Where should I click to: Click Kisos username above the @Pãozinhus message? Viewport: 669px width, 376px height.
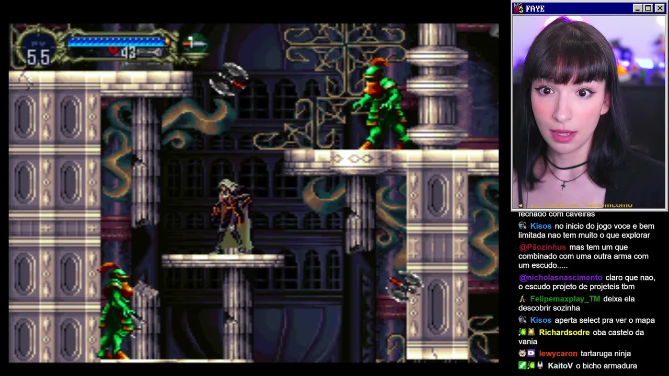pos(540,226)
